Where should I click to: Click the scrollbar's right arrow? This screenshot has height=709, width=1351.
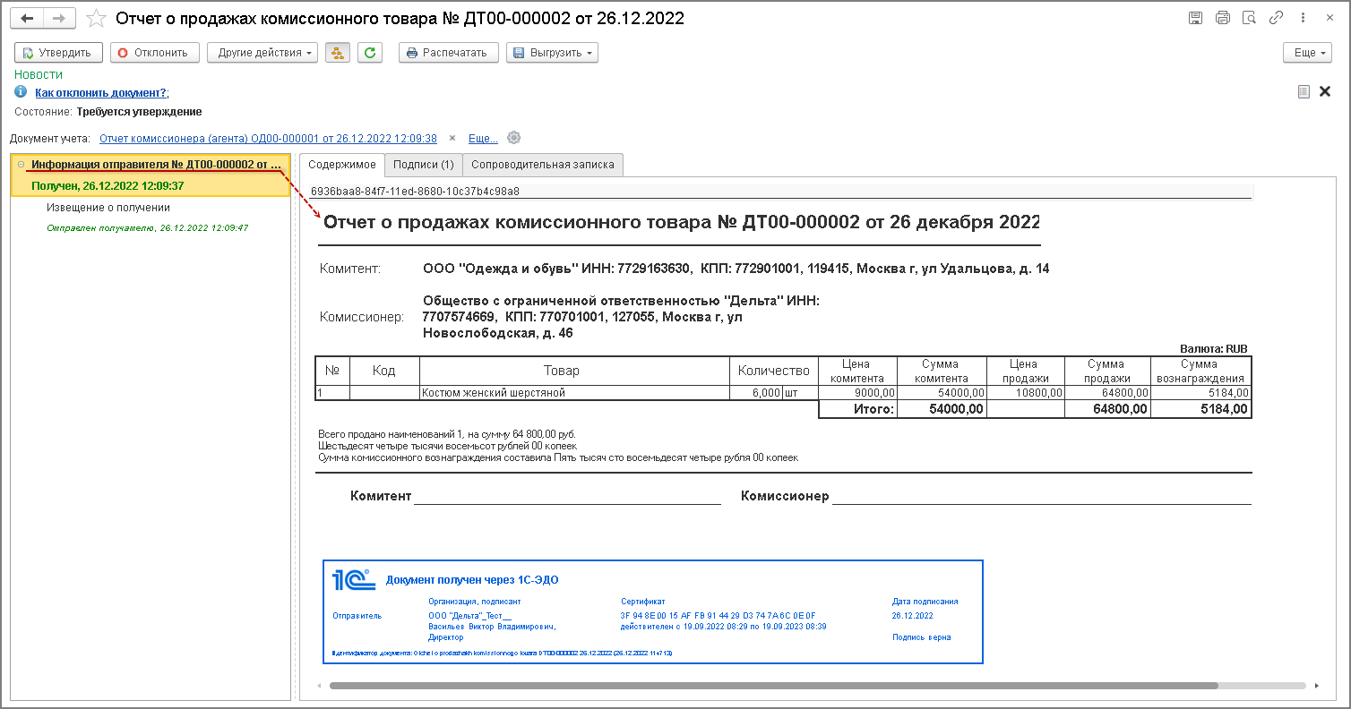(x=1317, y=686)
